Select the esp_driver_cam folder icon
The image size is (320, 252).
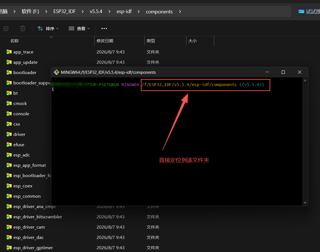(x=9, y=227)
